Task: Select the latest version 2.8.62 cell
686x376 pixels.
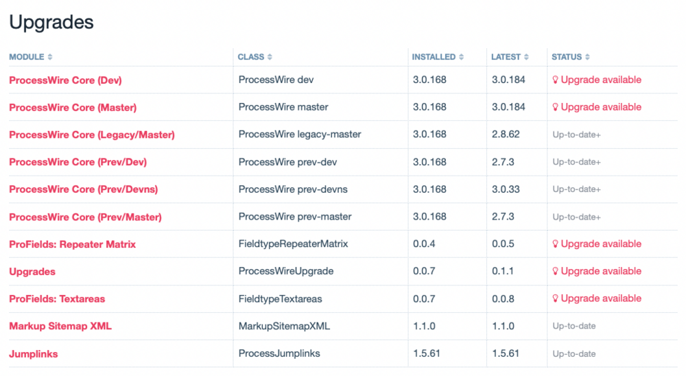Action: click(x=506, y=134)
